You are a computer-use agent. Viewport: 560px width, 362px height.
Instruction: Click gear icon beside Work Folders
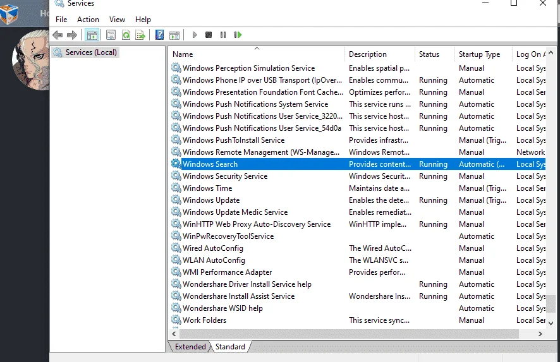(176, 320)
